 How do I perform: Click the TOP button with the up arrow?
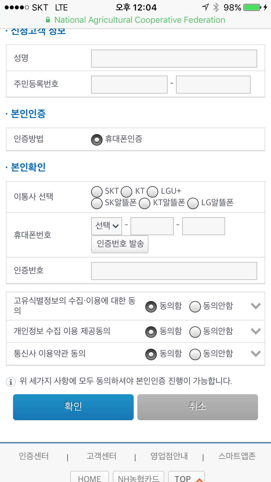[x=186, y=478]
